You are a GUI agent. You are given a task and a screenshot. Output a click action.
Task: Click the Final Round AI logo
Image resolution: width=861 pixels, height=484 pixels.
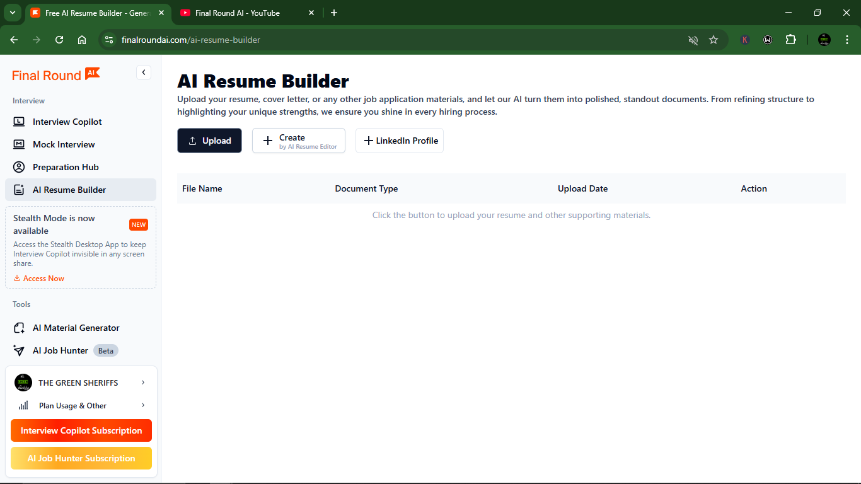(x=56, y=75)
